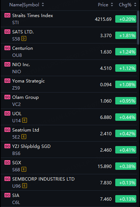Sort list by Name|Symbol arrows

43,5
